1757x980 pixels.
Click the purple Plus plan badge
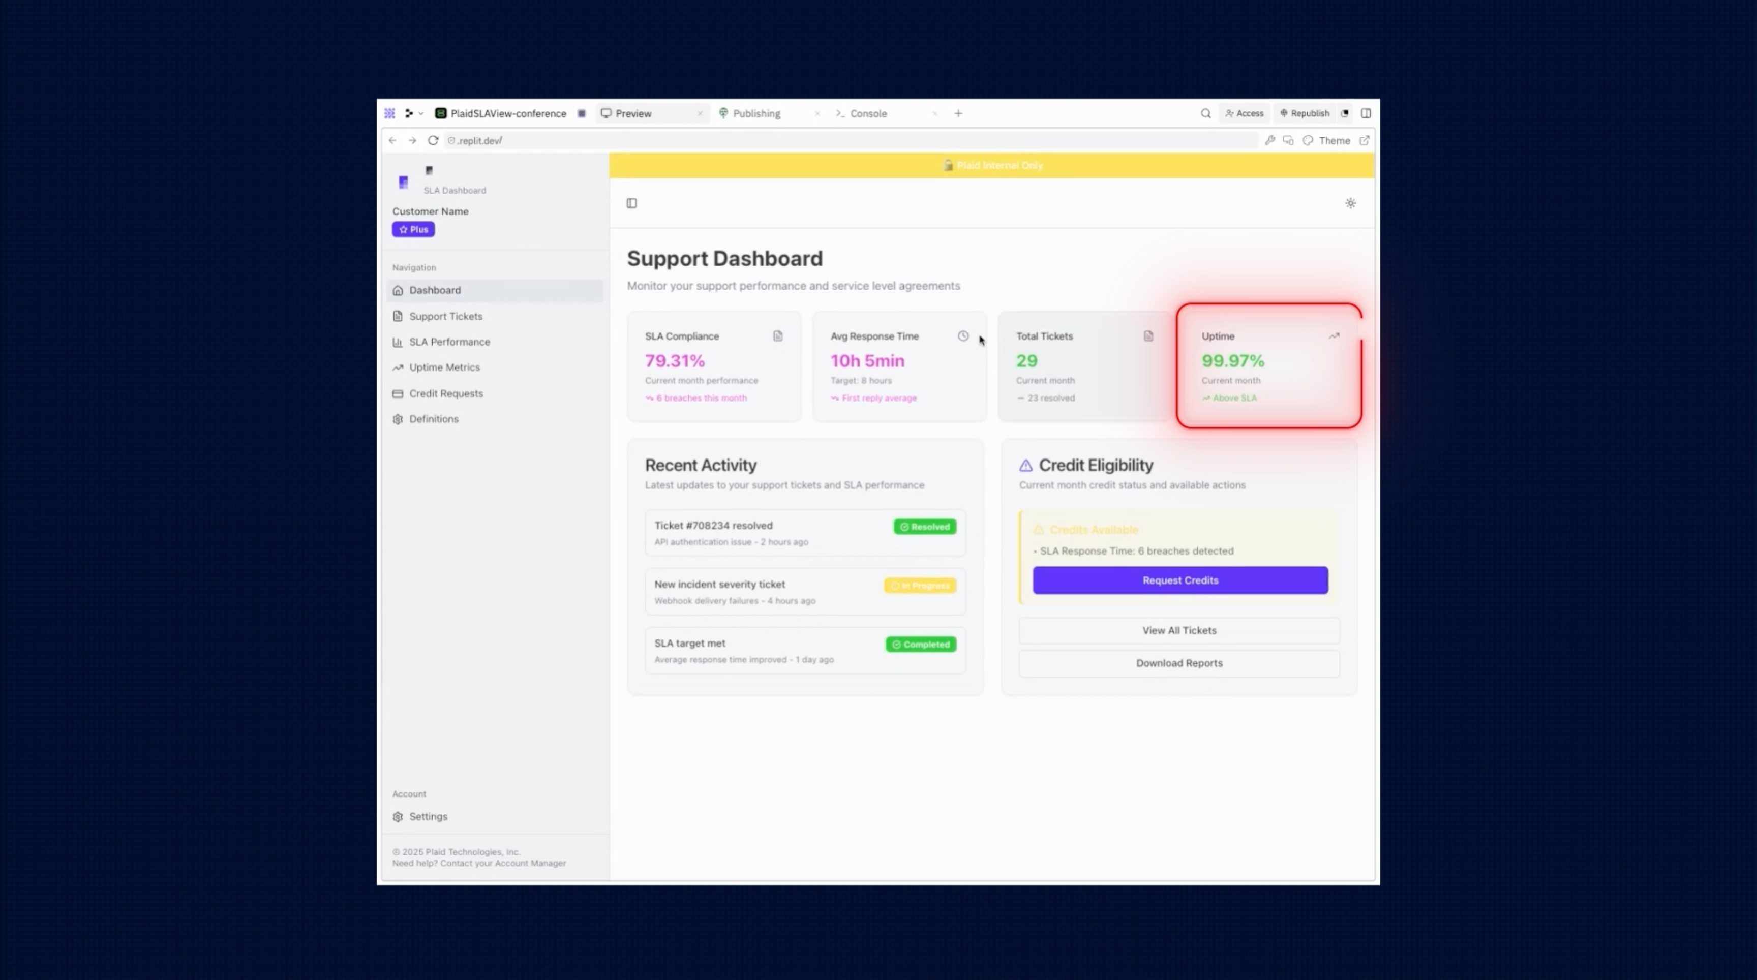[x=413, y=229]
